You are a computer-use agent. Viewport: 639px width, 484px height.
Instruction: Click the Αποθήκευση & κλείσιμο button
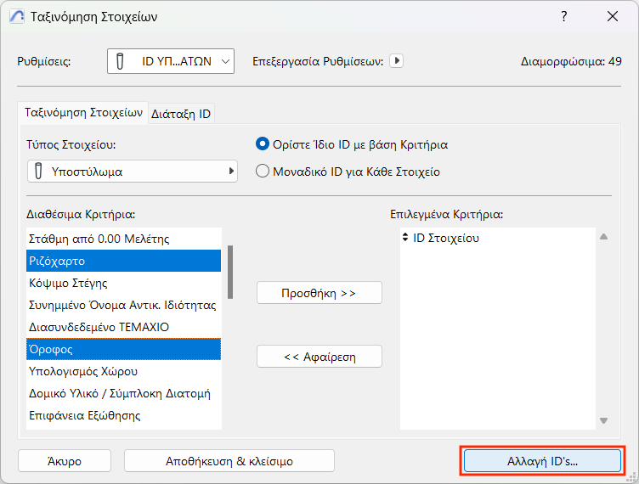tap(229, 461)
